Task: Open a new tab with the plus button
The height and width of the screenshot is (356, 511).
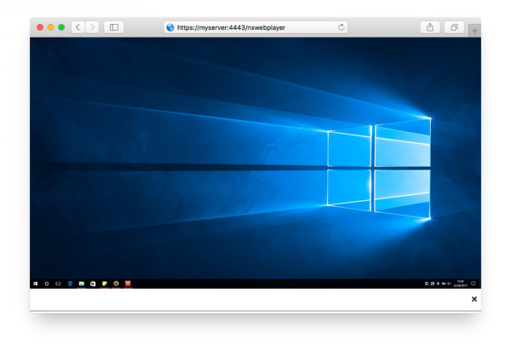Action: pos(474,31)
